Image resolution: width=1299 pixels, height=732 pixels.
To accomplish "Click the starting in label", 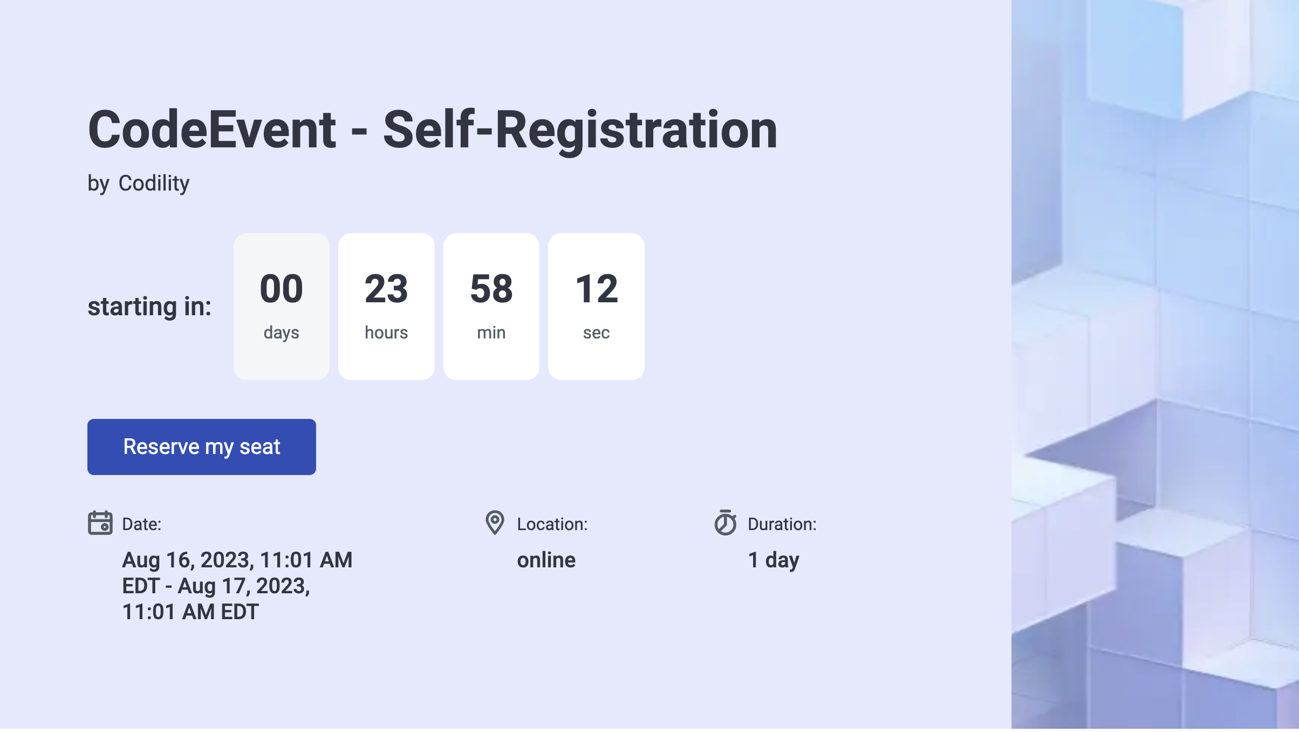I will (x=149, y=307).
